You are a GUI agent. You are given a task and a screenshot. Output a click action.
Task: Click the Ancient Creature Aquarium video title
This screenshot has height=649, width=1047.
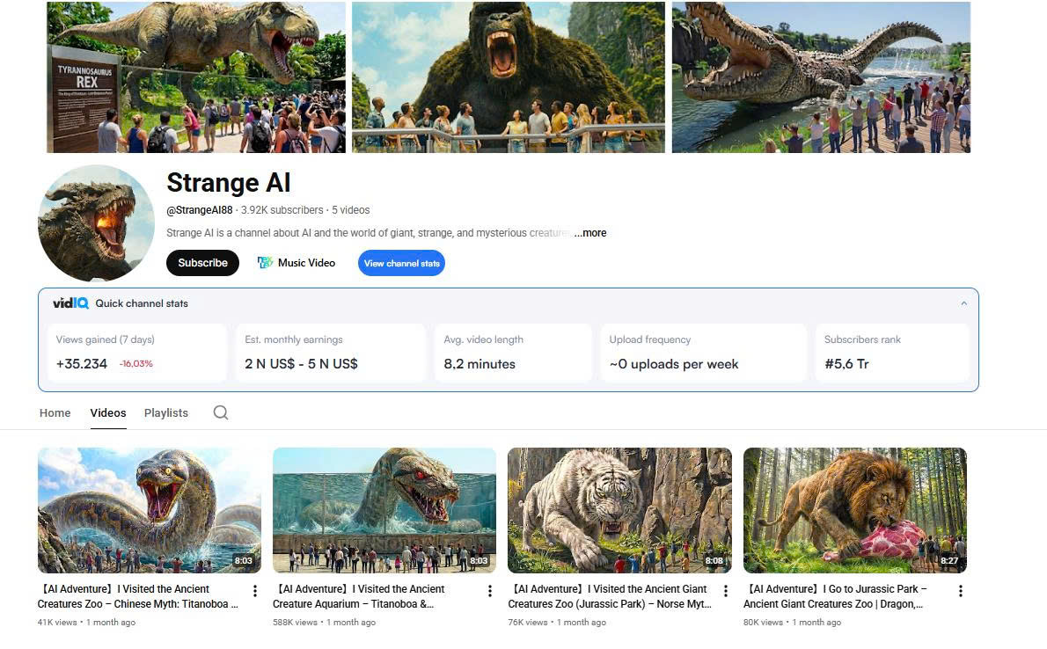359,596
